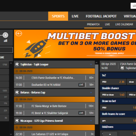The width and height of the screenshot is (136, 136).
Task: Click the 18+ age badge on banner
Action: (19, 33)
